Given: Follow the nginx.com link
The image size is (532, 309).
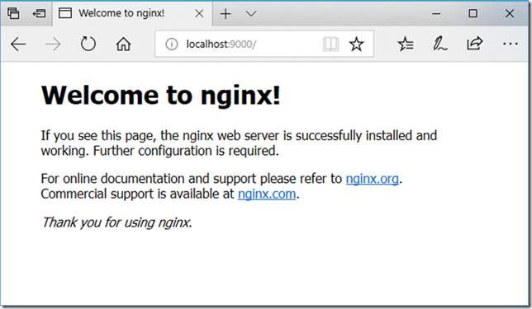Looking at the screenshot, I should pyautogui.click(x=267, y=194).
